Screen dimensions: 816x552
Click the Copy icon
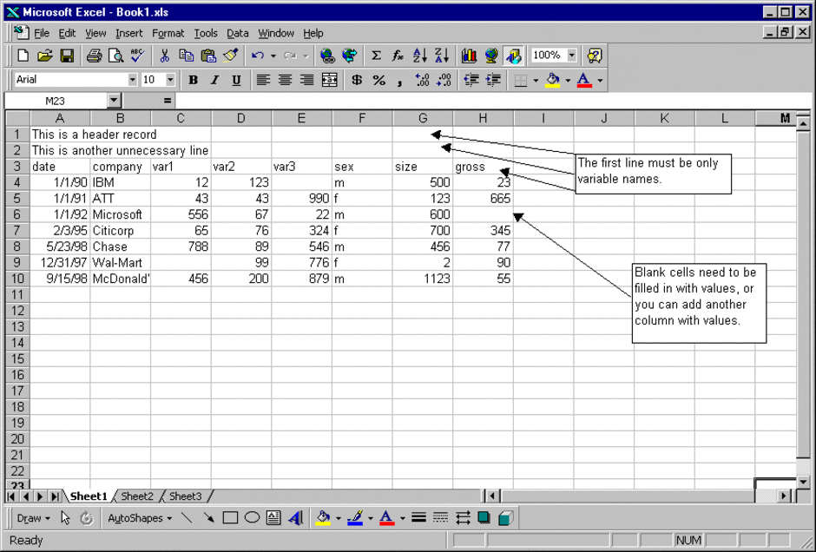click(x=187, y=56)
